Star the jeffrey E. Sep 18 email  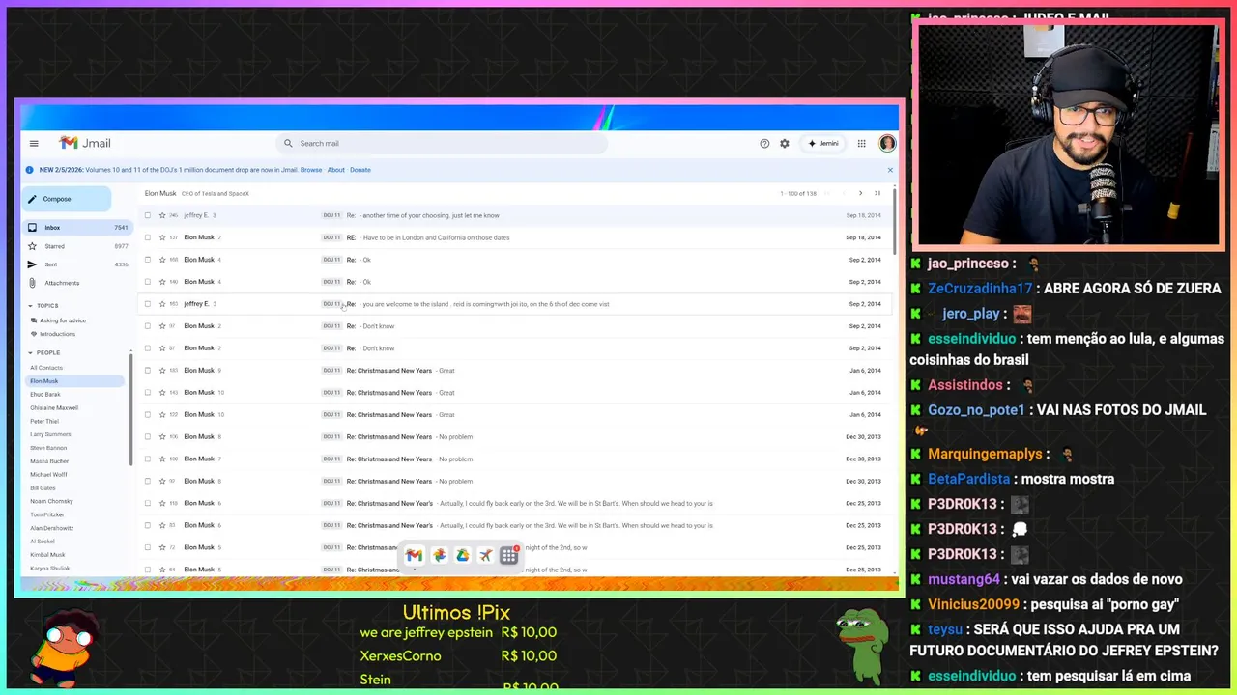click(x=161, y=215)
